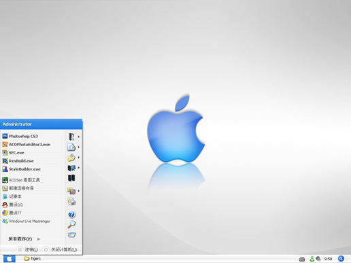This screenshot has width=351, height=263.
Task: Click the blue search icon in system tray
Action: [x=341, y=258]
